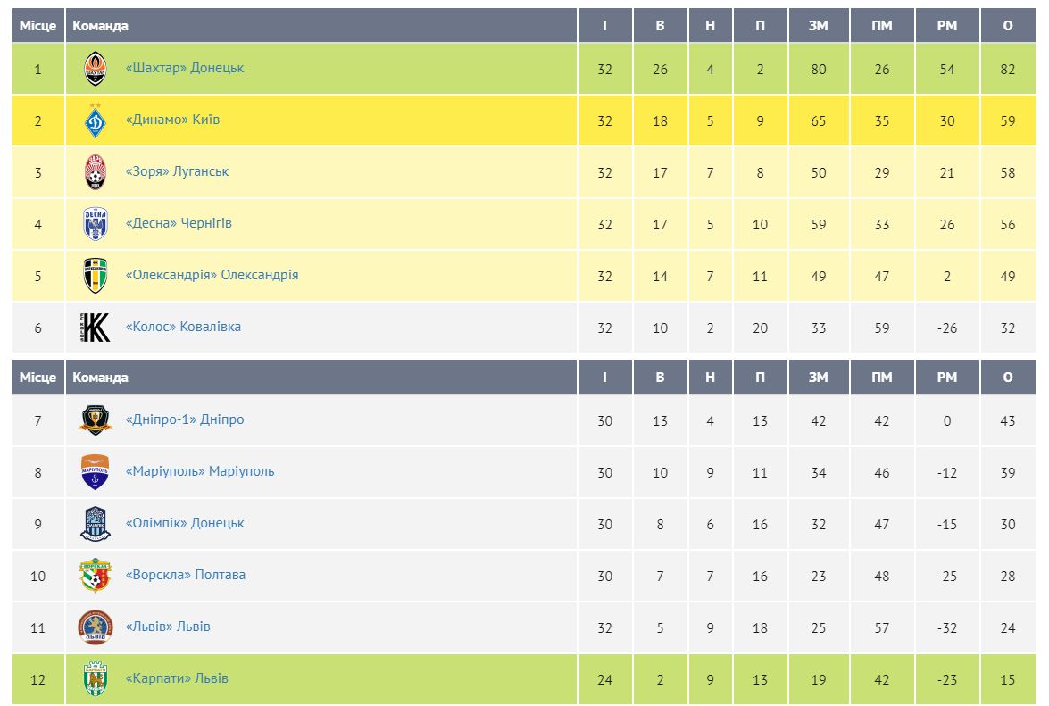Click the «О» points header in top table
Image resolution: width=1049 pixels, height=706 pixels.
[1008, 26]
